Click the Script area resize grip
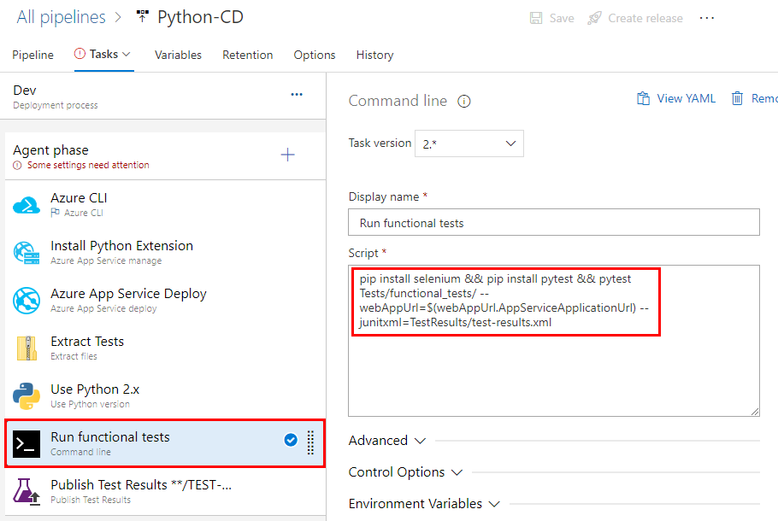 (x=755, y=412)
